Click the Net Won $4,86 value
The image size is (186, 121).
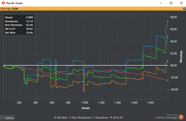(29, 33)
